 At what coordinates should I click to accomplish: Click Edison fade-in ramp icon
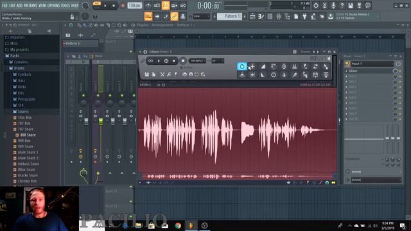[x=263, y=67]
